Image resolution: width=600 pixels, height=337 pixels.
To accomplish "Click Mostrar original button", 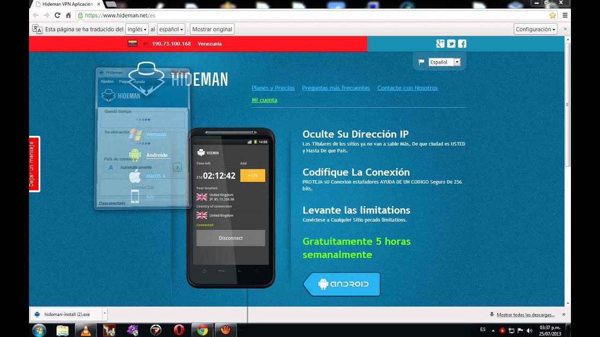I will [x=212, y=29].
